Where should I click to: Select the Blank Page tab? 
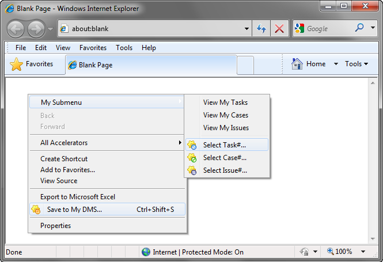click(151, 65)
